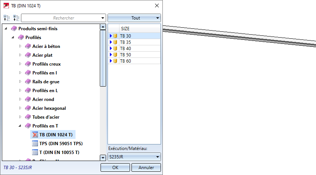
Task: Expand the Acier plat node
Action: point(20,55)
